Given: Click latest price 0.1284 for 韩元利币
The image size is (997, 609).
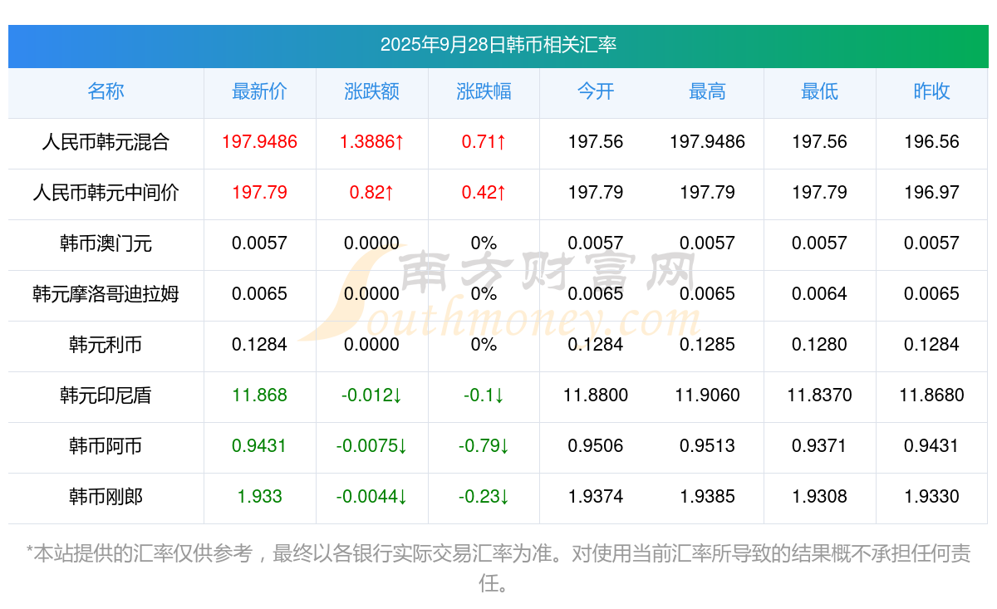Looking at the screenshot, I should point(259,345).
